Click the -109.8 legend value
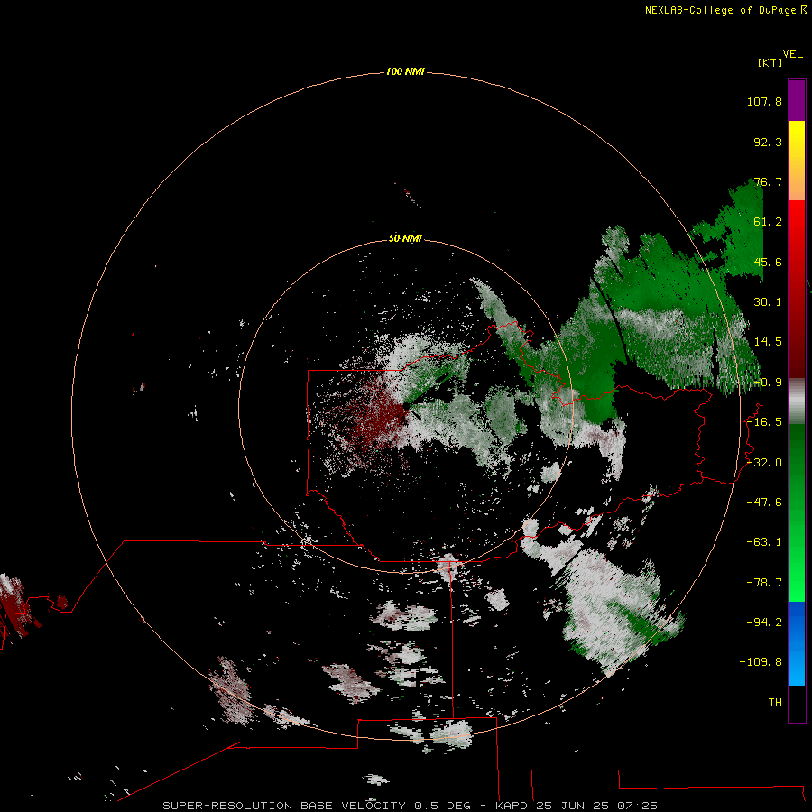Screen dimensions: 812x812 point(761,662)
